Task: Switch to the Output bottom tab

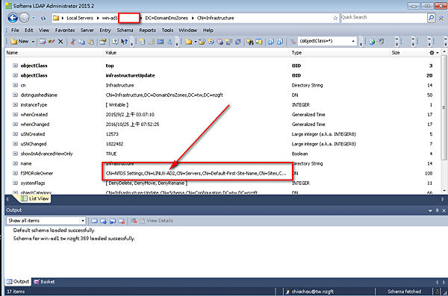Action: pyautogui.click(x=18, y=281)
